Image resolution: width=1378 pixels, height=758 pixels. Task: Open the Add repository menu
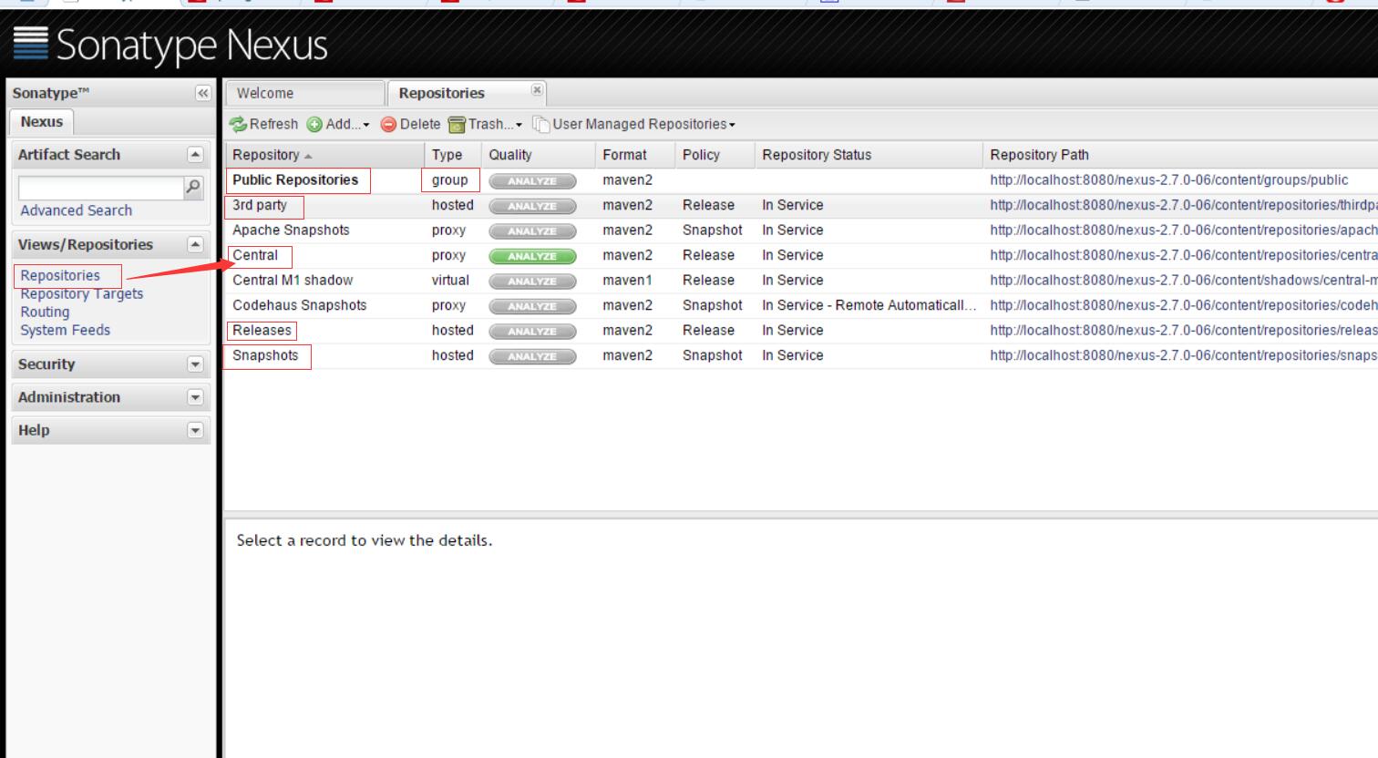(338, 125)
